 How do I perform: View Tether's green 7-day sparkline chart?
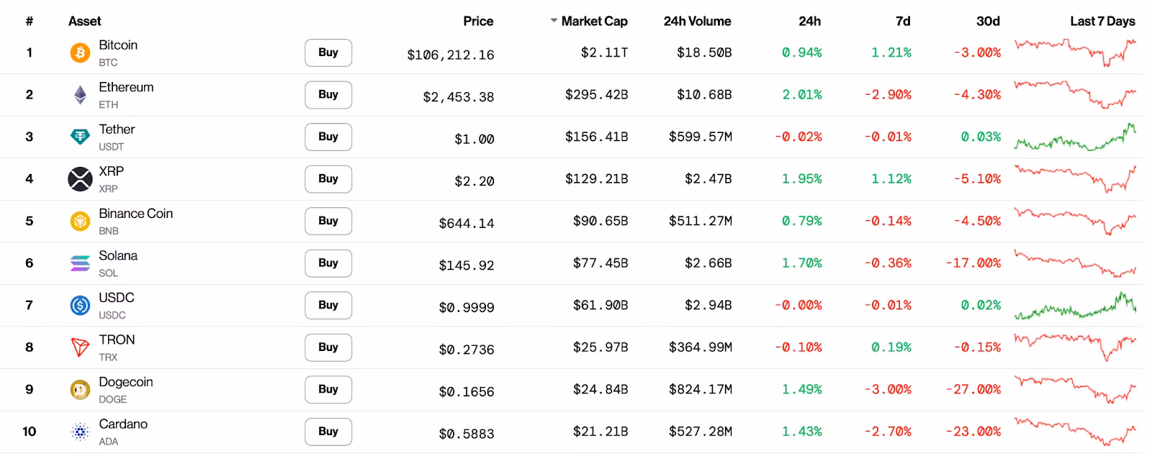point(1075,138)
